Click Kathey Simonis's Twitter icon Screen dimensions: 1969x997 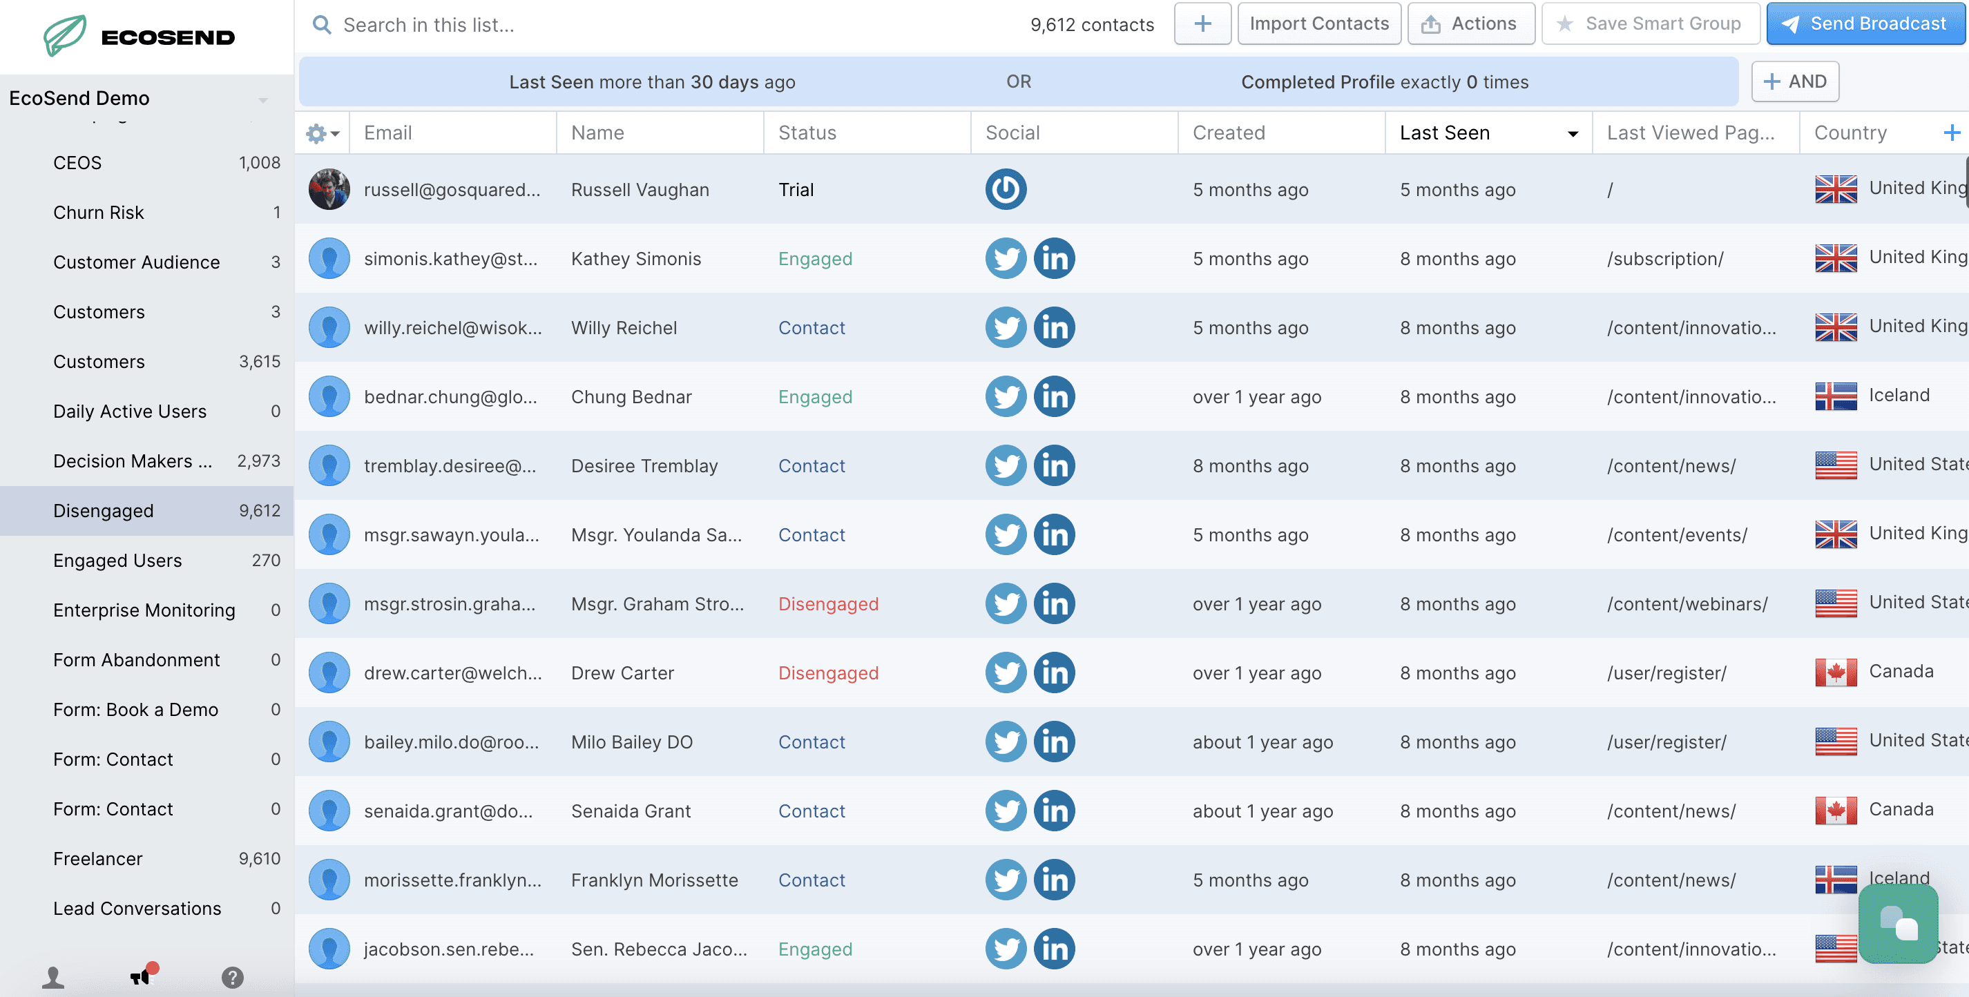[x=1005, y=259]
